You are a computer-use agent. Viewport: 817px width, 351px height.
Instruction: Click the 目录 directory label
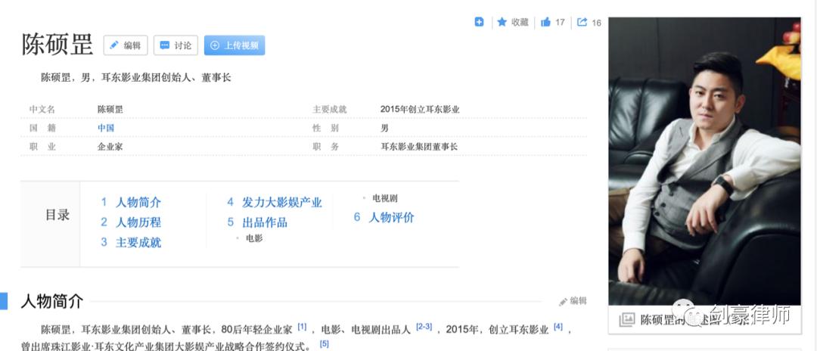57,215
